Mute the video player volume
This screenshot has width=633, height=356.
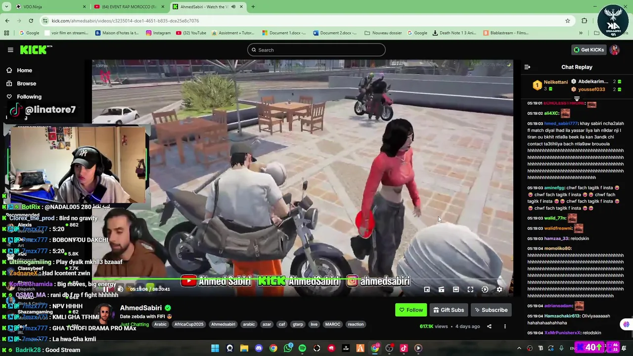(x=120, y=290)
